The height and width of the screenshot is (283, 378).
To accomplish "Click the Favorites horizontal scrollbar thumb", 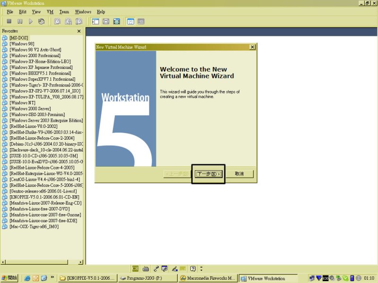I will click(x=37, y=262).
